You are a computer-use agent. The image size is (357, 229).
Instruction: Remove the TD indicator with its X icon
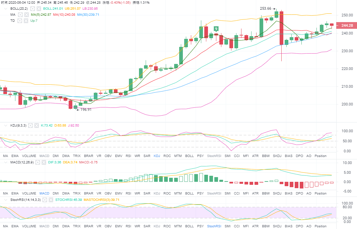tap(26, 21)
